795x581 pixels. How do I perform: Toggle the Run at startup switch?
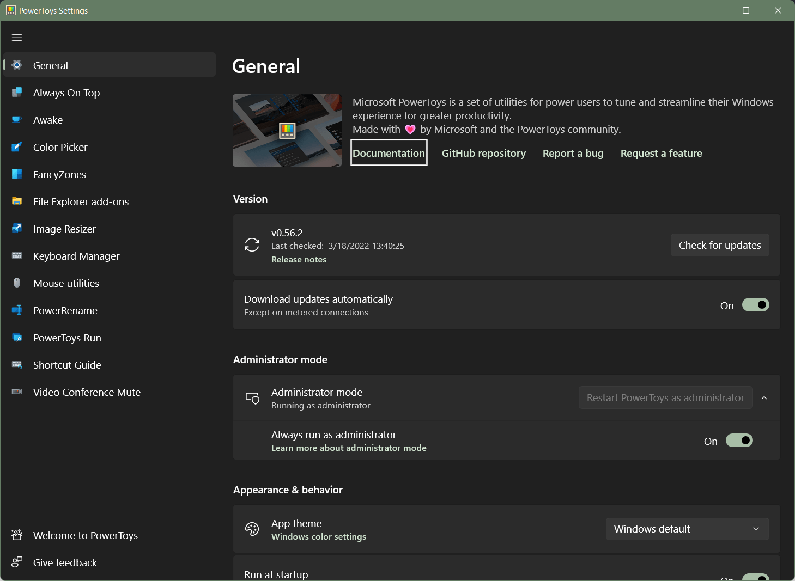[x=755, y=578]
